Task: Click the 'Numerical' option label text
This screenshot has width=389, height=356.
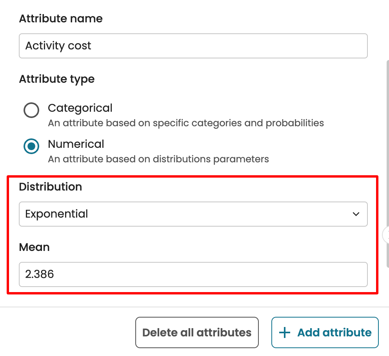Action: (76, 144)
